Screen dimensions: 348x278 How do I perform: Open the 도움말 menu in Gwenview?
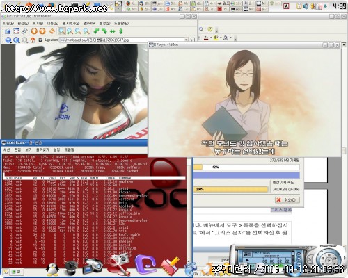coord(121,24)
